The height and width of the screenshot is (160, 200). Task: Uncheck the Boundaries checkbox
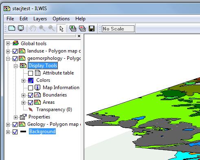pos(31,95)
